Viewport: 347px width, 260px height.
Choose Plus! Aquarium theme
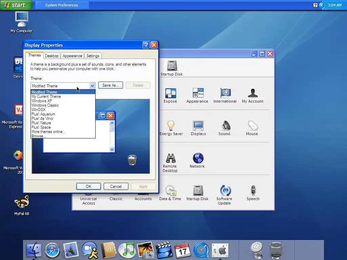[63, 114]
